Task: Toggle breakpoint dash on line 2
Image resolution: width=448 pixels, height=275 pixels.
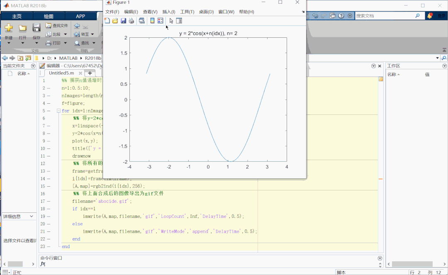Action: point(49,88)
